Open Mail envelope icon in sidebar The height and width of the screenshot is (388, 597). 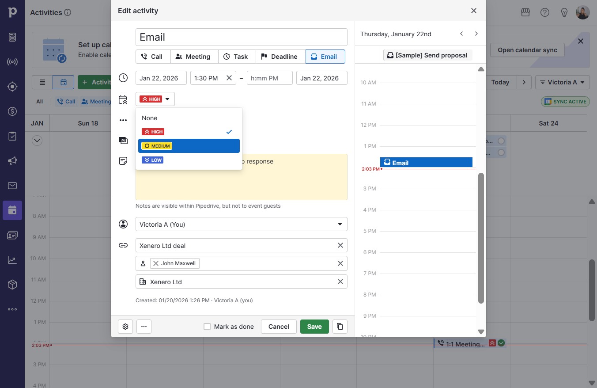tap(12, 186)
